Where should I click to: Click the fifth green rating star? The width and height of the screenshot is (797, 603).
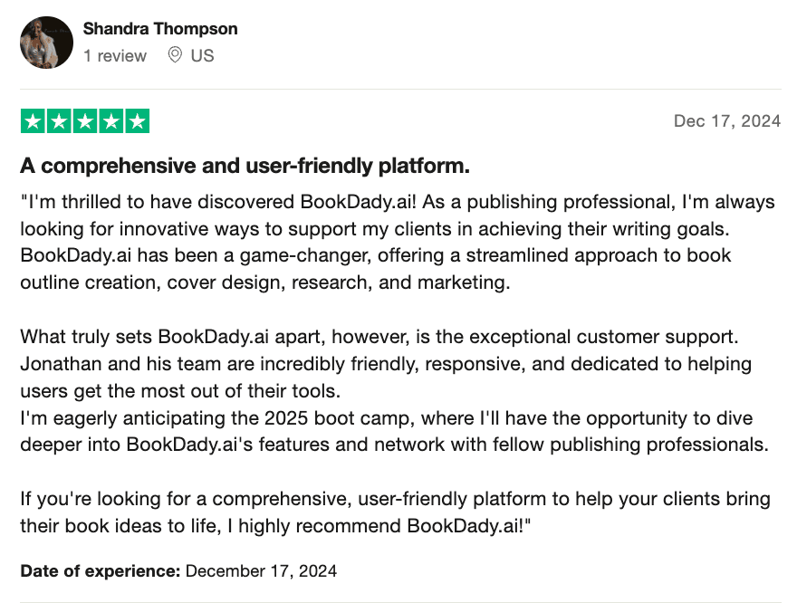pos(138,121)
